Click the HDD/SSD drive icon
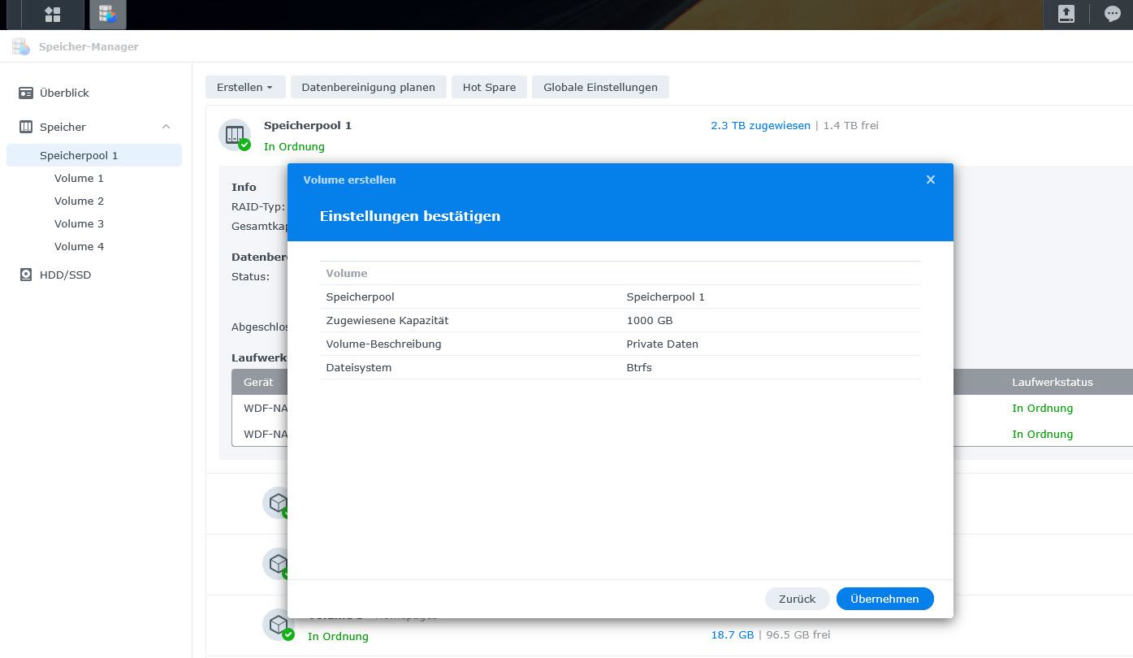This screenshot has height=658, width=1133. coord(26,275)
